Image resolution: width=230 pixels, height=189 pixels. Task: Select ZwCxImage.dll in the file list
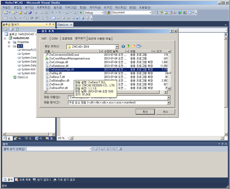point(58,62)
